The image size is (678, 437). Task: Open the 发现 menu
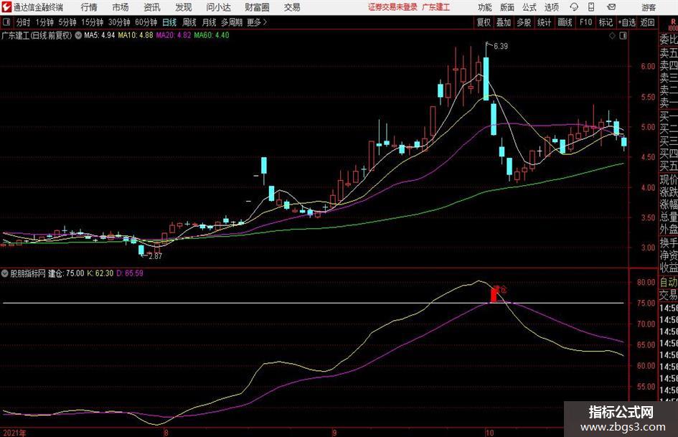coord(184,7)
